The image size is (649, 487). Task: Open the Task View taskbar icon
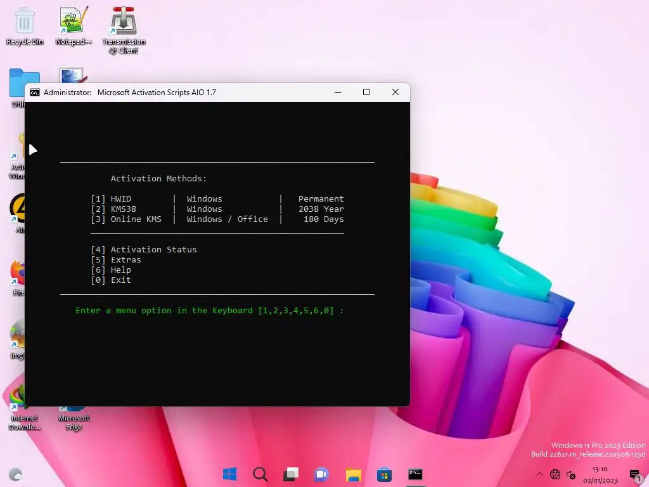coord(290,474)
